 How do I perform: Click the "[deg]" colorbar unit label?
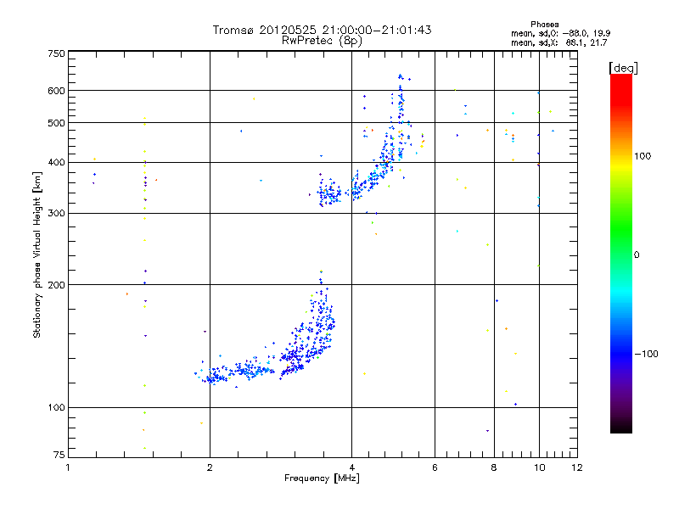(x=623, y=68)
